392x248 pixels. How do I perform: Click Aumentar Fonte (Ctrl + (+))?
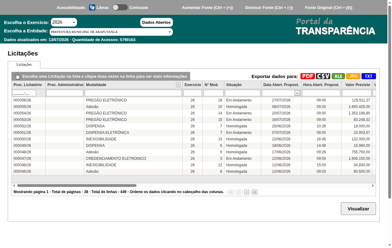coord(207,7)
